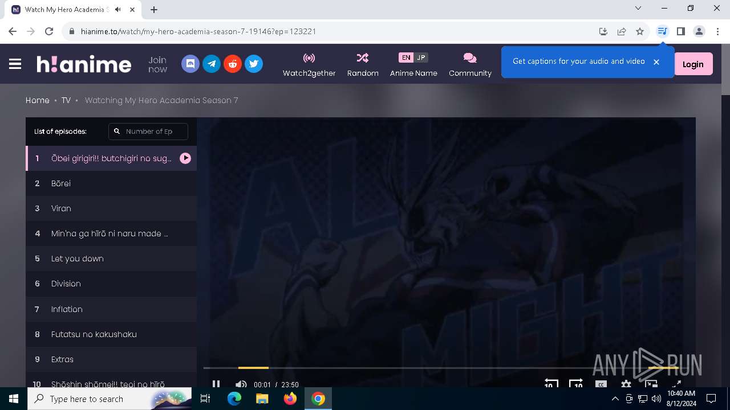The image size is (730, 410).
Task: Open video player settings gear
Action: point(626,384)
